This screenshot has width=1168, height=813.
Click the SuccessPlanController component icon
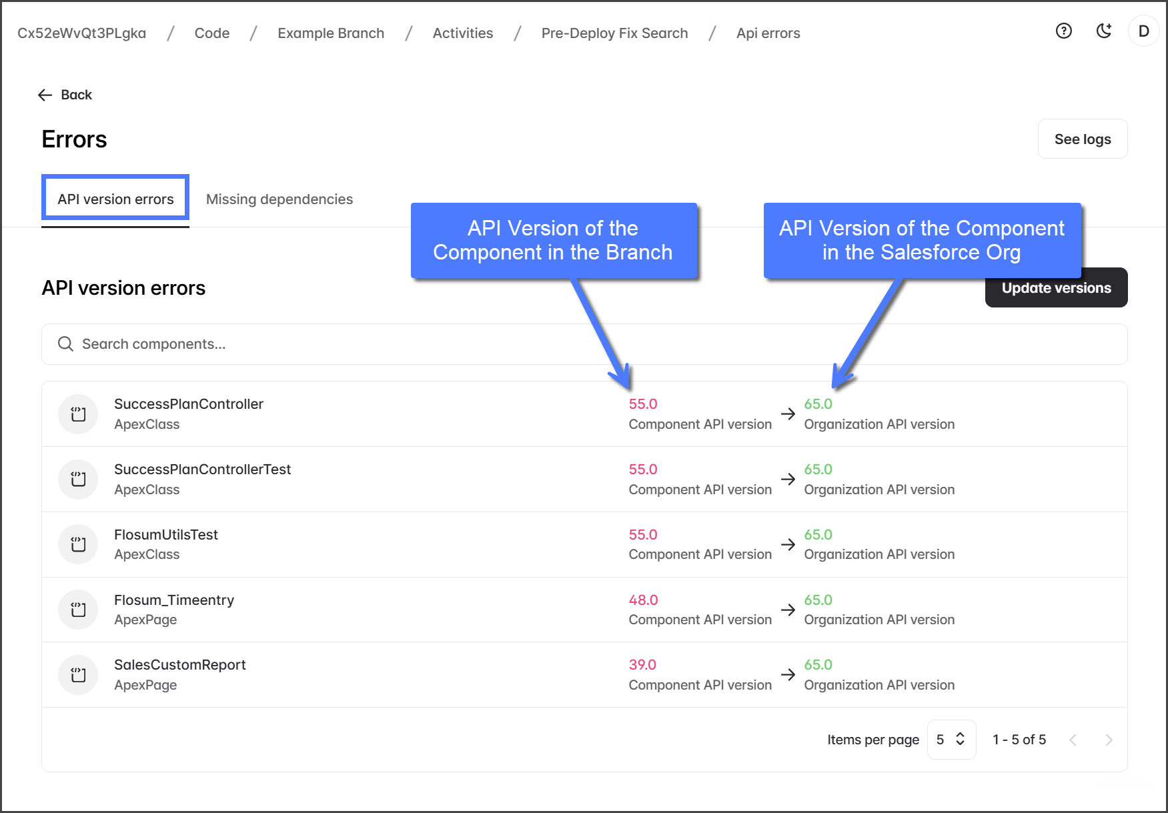coord(79,414)
